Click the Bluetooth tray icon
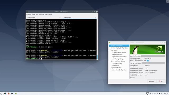The width and height of the screenshot is (169, 95). click(151, 93)
